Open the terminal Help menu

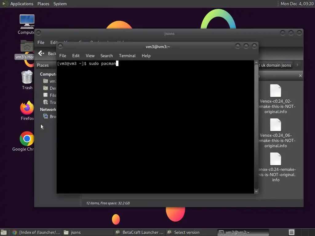click(146, 56)
